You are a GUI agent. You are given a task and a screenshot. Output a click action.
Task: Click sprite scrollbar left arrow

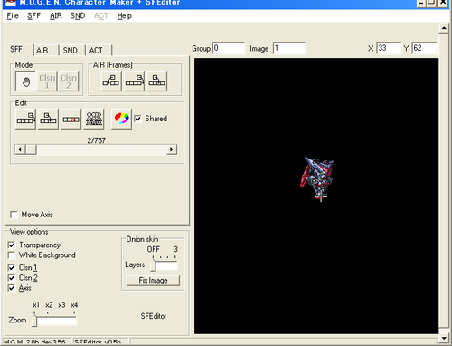tap(20, 149)
